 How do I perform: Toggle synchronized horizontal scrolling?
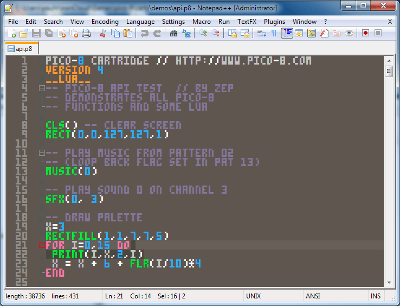[245, 33]
